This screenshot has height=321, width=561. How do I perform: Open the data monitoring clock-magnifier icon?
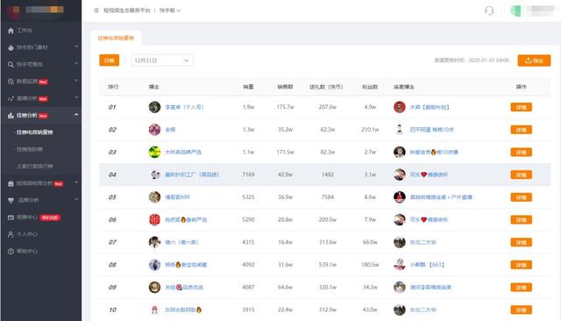click(11, 82)
